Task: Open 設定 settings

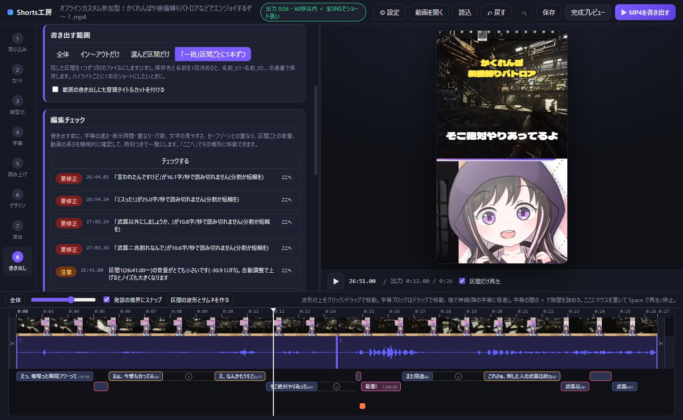Action: point(390,13)
